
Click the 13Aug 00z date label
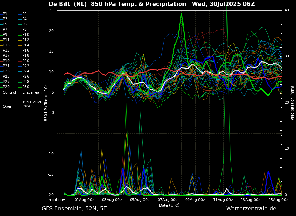[x=251, y=200]
